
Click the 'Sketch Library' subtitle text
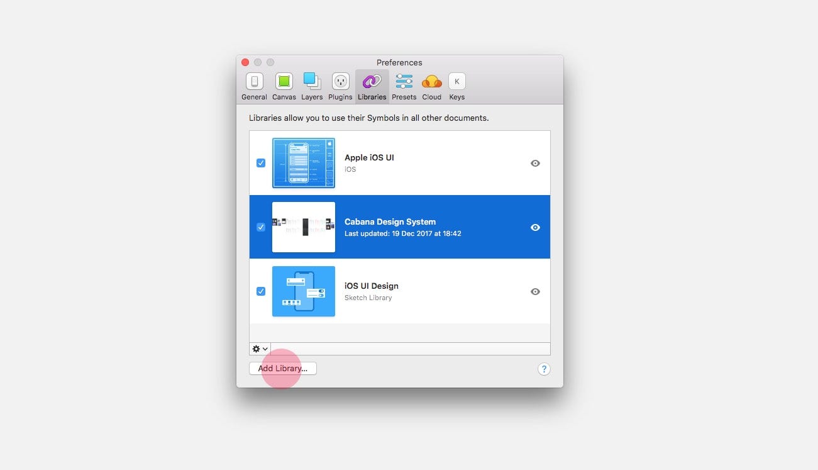(368, 298)
